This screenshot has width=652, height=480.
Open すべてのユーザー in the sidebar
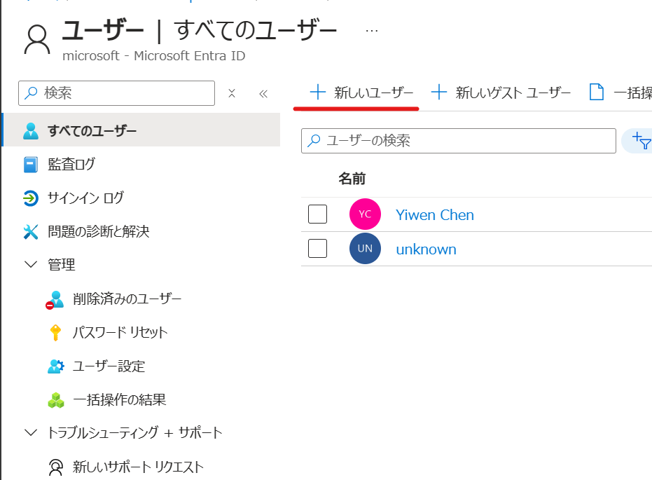[x=92, y=131]
